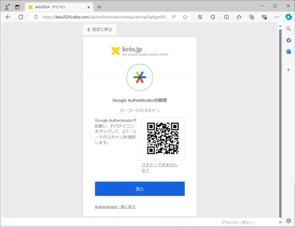Viewport: 295px width, 227px height.
Task: Click the blue 次へ button
Action: point(140,189)
